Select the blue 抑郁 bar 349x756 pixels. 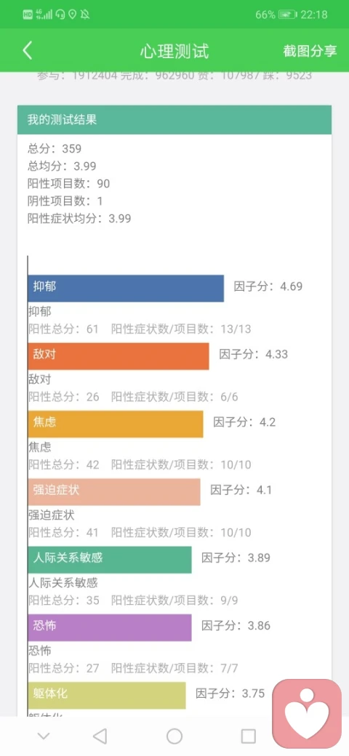pos(126,289)
